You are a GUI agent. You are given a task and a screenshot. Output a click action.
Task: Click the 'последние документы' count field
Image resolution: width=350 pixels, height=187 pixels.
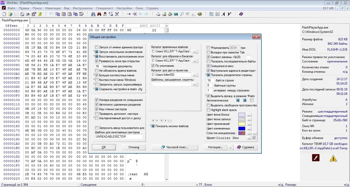click(x=98, y=66)
